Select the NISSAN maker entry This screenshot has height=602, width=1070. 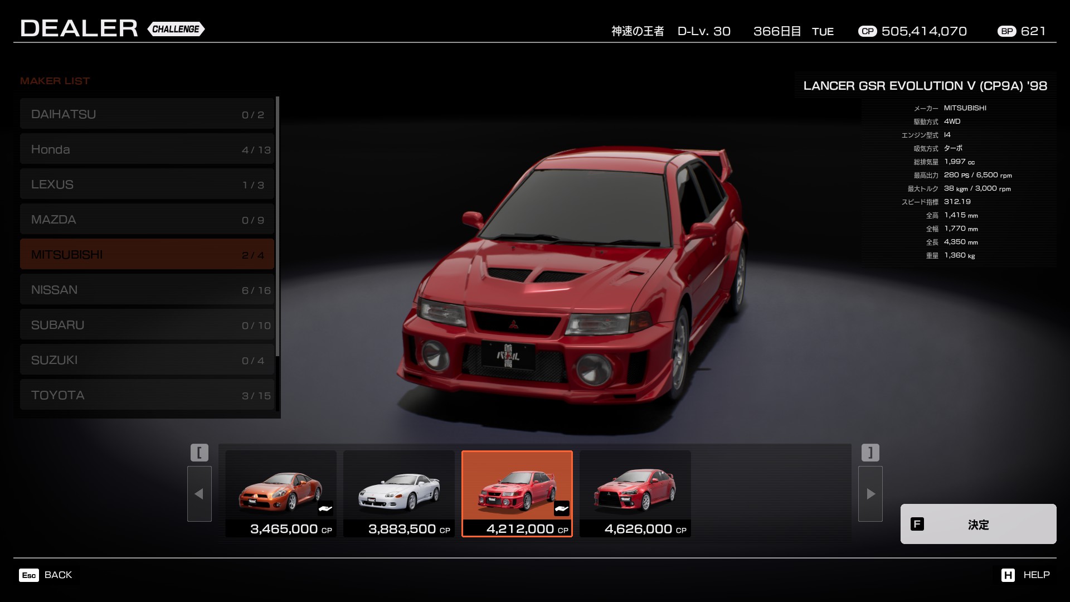[x=147, y=290]
